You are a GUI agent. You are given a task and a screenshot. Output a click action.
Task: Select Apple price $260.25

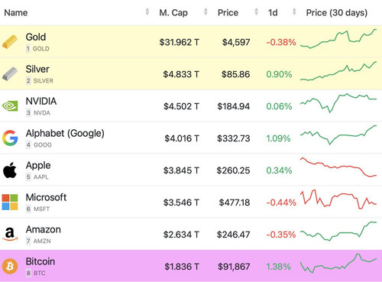point(233,170)
